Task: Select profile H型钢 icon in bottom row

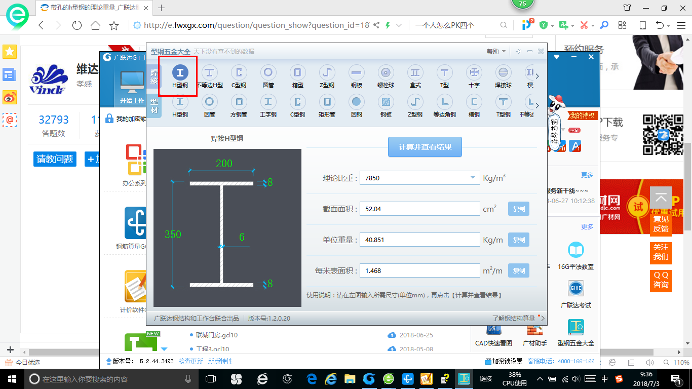Action: pos(180,106)
